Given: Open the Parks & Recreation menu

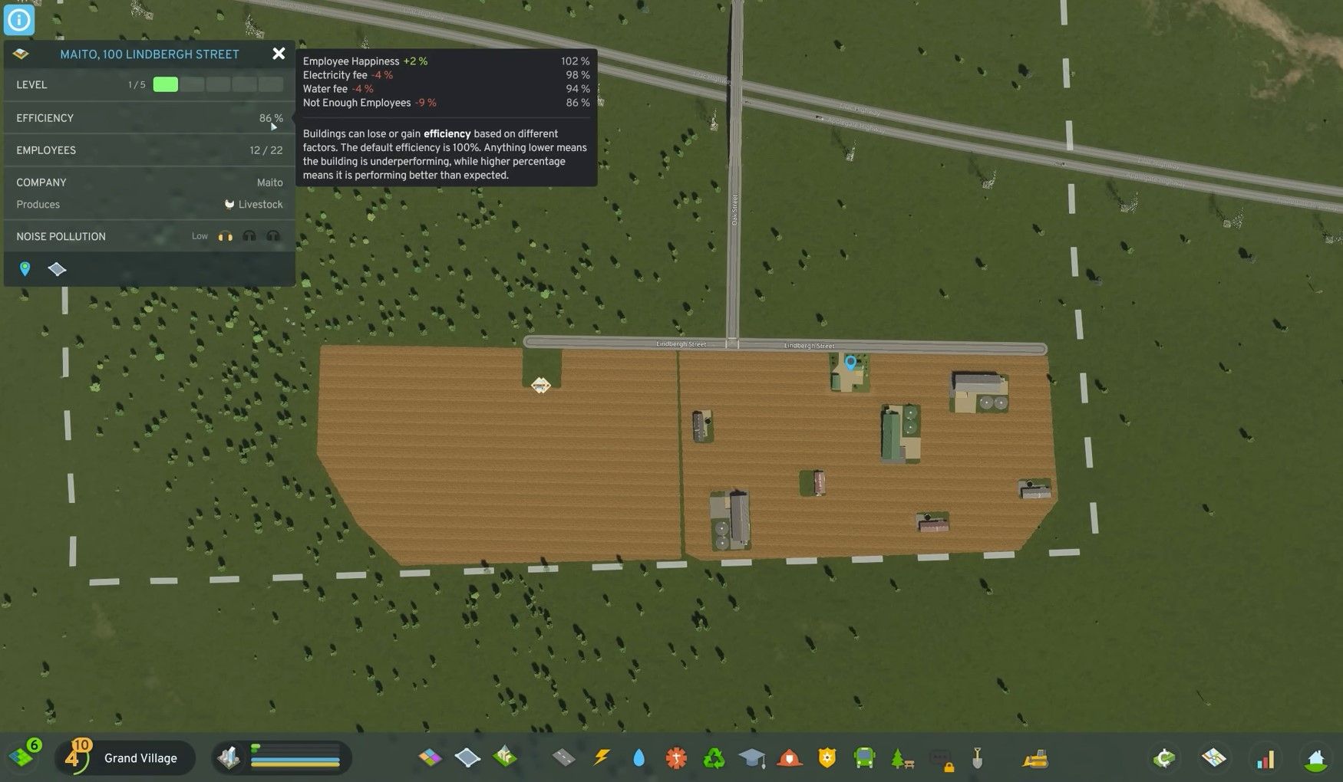Looking at the screenshot, I should pos(902,758).
